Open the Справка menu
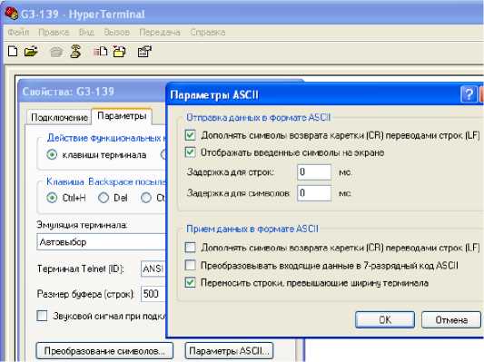This screenshot has width=484, height=362. (x=208, y=32)
